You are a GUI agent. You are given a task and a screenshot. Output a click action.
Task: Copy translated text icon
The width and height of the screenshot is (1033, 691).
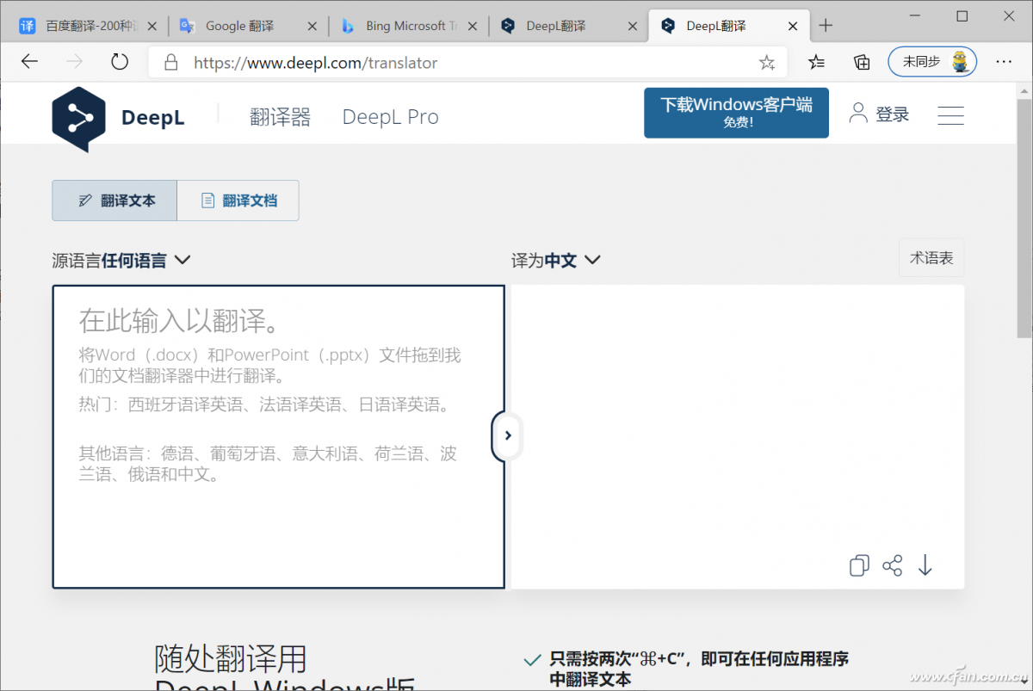tap(859, 565)
